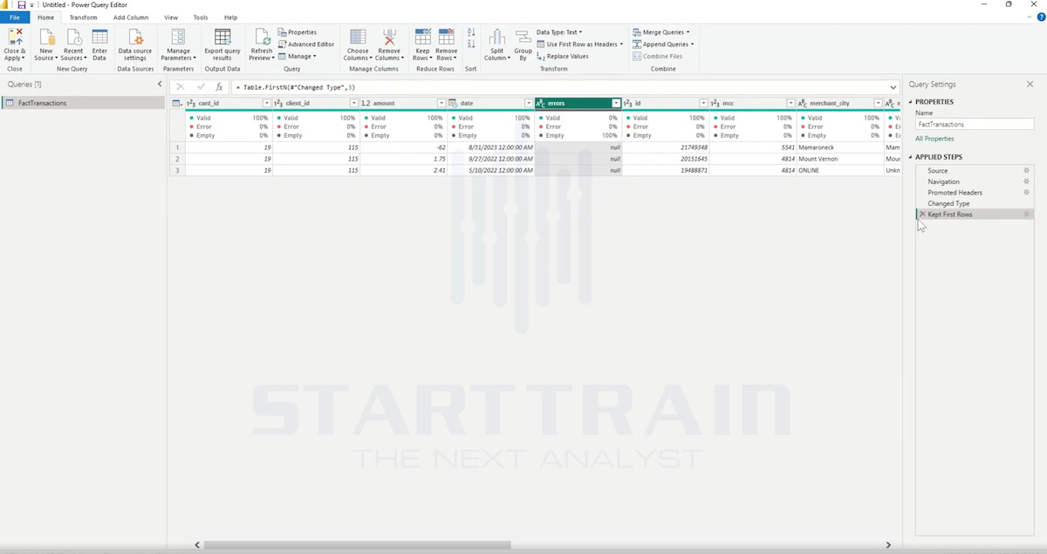The image size is (1047, 554).
Task: Click the Keep Rows icon
Action: (x=422, y=37)
